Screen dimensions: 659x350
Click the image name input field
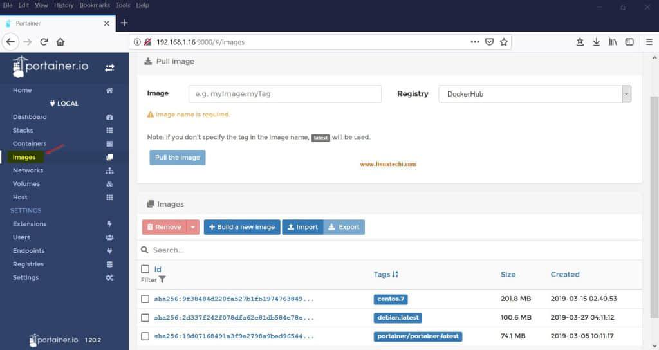point(284,94)
